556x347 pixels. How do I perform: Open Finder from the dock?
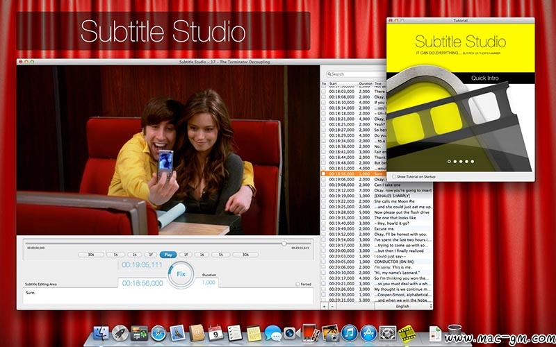pyautogui.click(x=101, y=333)
